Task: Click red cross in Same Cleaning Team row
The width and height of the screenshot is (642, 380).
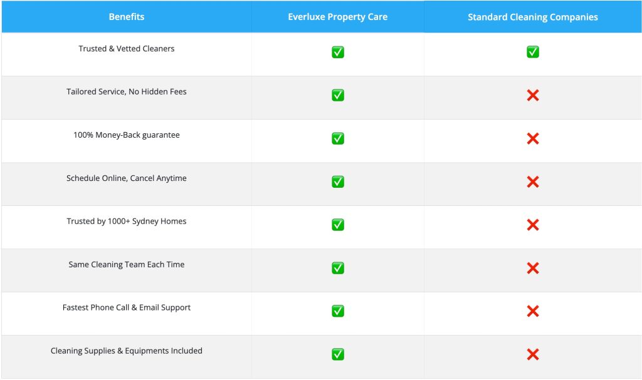Action: point(533,268)
